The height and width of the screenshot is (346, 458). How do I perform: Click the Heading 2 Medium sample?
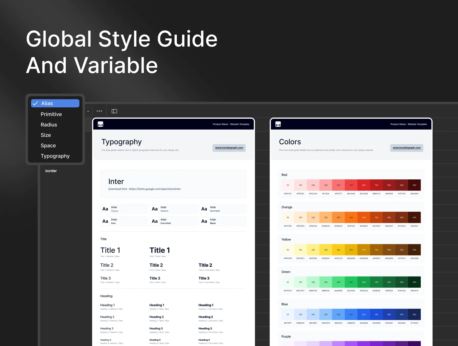(x=107, y=317)
